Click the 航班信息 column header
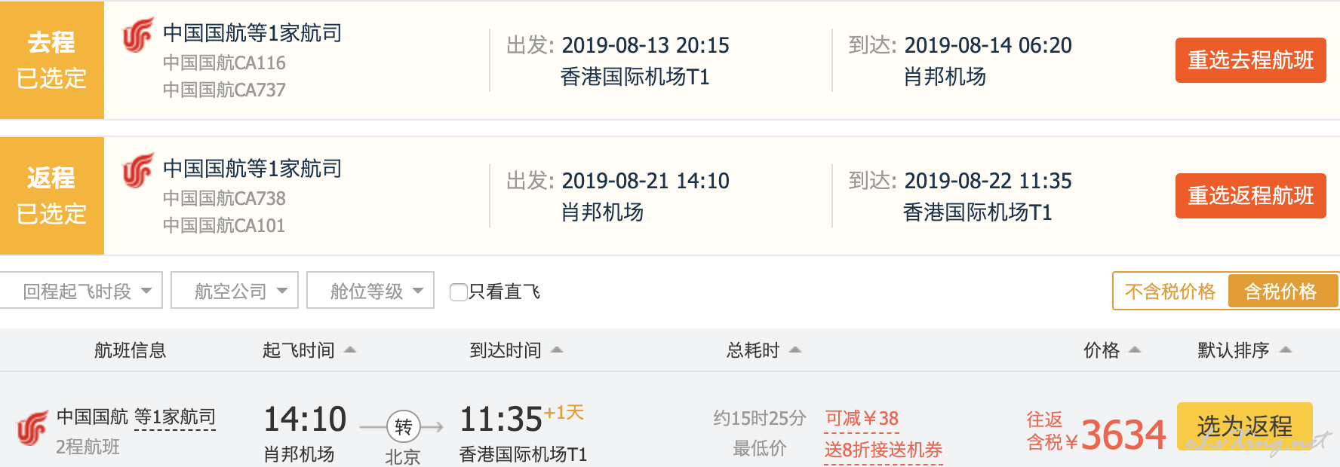Viewport: 1340px width, 467px height. click(130, 350)
